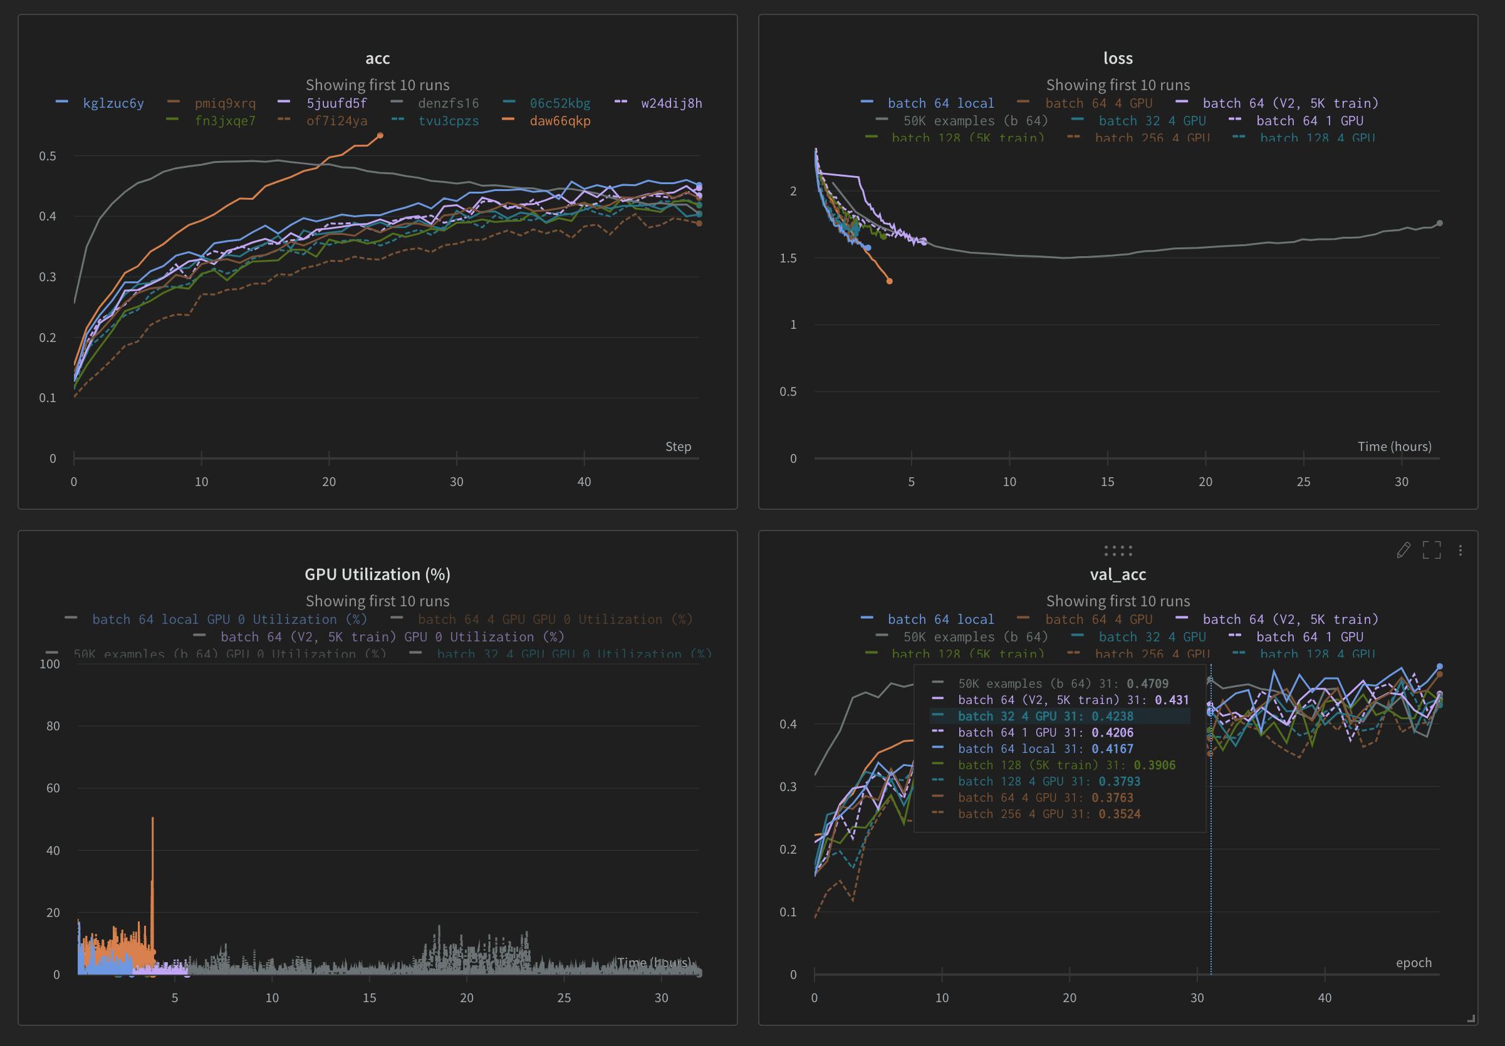Screen dimensions: 1505x1046
Task: Select 50K examples (b 64) in loss legend
Action: coord(976,121)
